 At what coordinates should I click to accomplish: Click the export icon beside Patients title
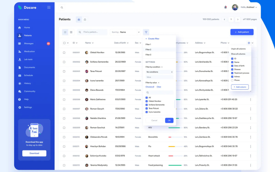click(85, 19)
